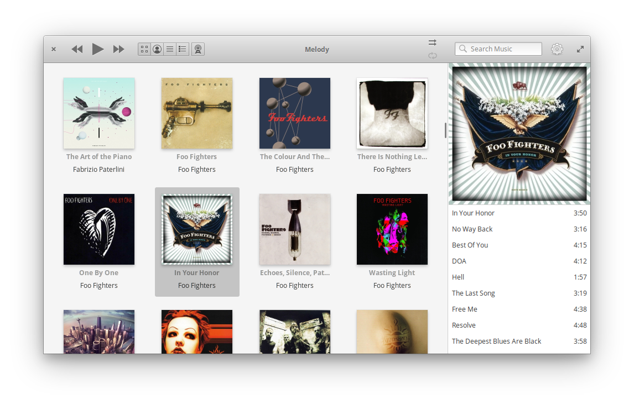Switch to album grid view

(x=144, y=49)
